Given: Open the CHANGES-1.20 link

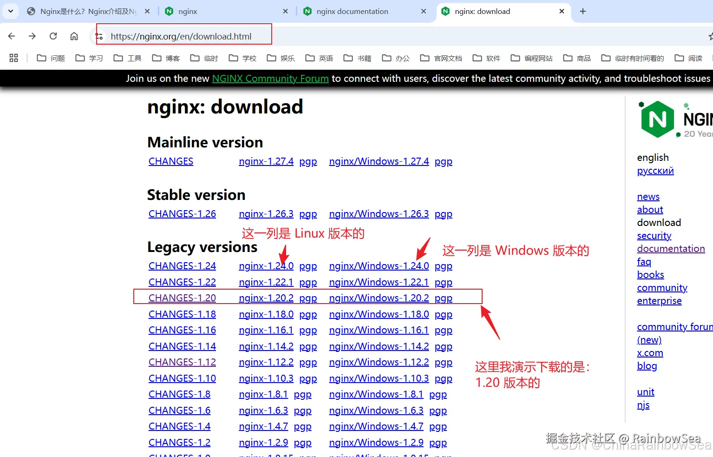Looking at the screenshot, I should tap(182, 298).
